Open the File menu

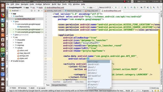click(8, 4)
